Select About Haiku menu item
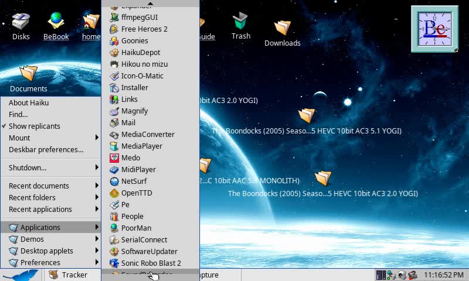 (50, 102)
